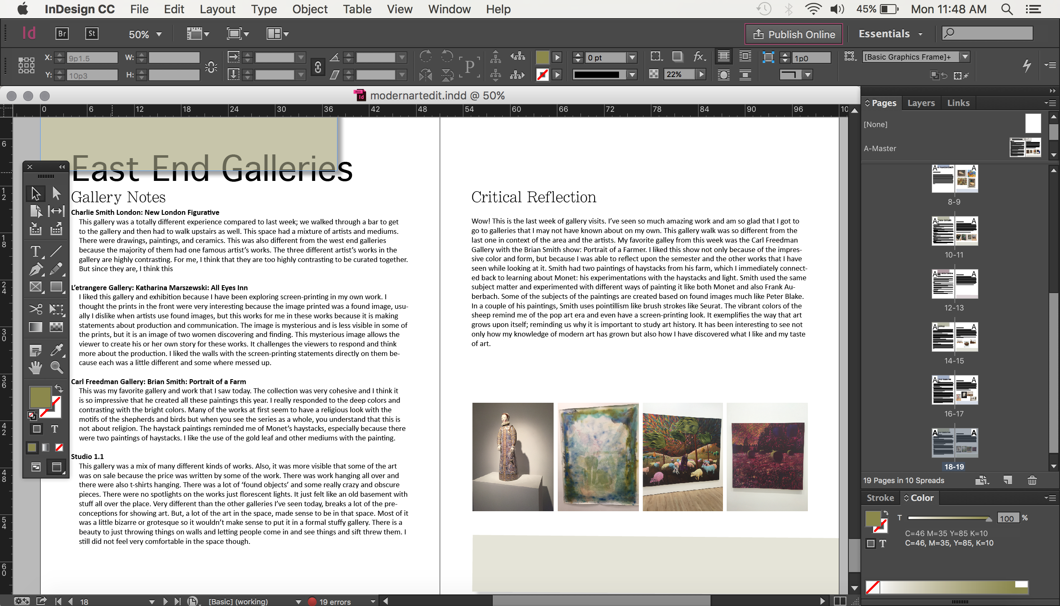Select the Pen tool in the toolbox

35,269
